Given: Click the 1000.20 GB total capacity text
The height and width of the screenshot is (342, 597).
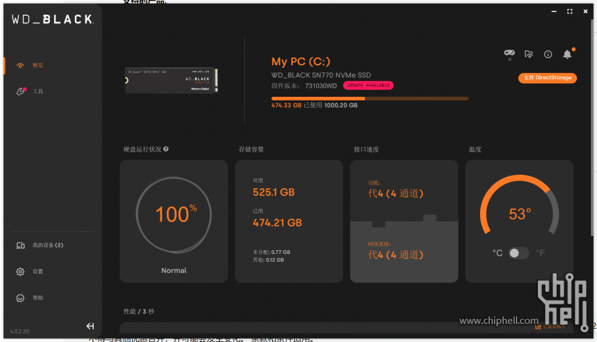Looking at the screenshot, I should pyautogui.click(x=341, y=105).
